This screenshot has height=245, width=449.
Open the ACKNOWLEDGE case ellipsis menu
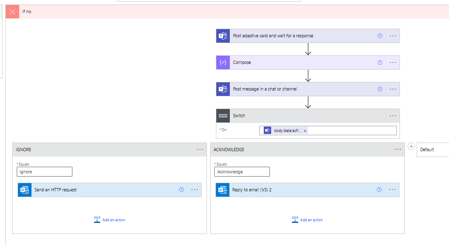click(x=397, y=149)
